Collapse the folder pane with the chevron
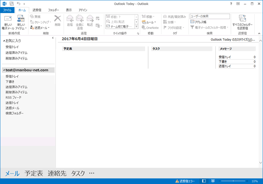263x184 pixels. pyautogui.click(x=53, y=38)
